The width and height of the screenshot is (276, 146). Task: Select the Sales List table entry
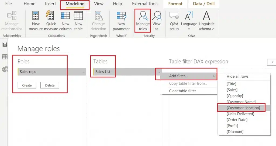(x=103, y=72)
